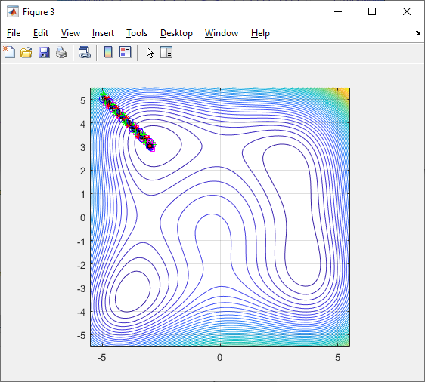
Task: Click the Link Plot toolbar icon
Action: pyautogui.click(x=85, y=52)
